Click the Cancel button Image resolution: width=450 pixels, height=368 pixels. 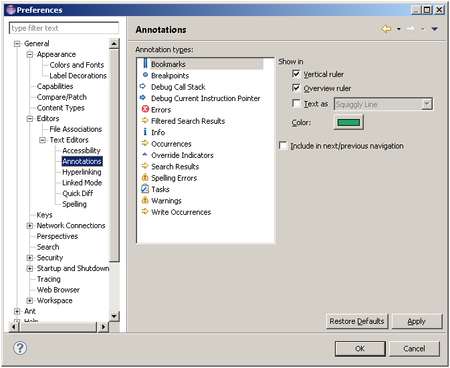click(414, 349)
